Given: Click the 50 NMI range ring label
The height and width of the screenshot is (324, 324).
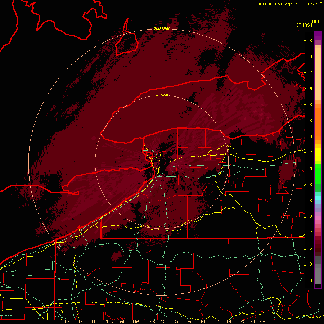Looking at the screenshot, I should pyautogui.click(x=162, y=95).
